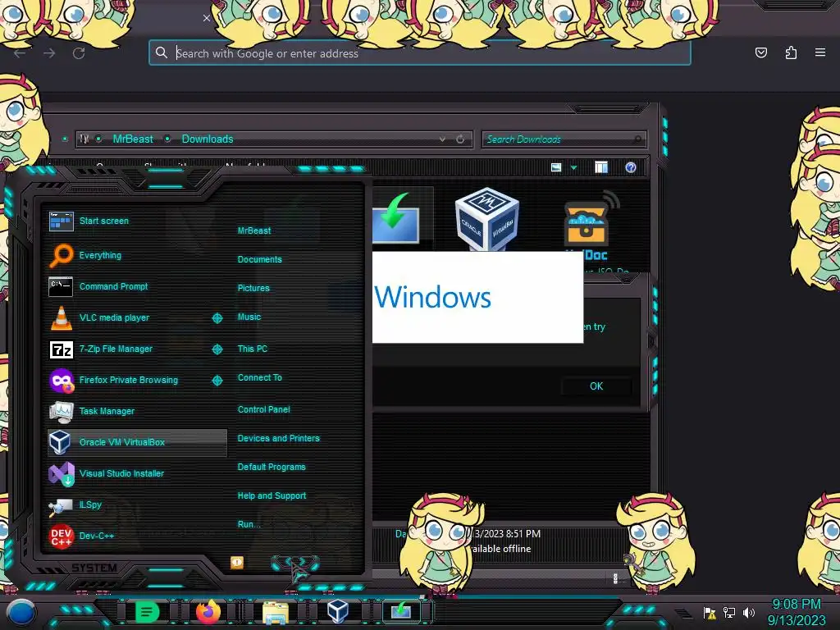The width and height of the screenshot is (840, 630).
Task: Click the volume speaker tray icon
Action: pyautogui.click(x=749, y=612)
